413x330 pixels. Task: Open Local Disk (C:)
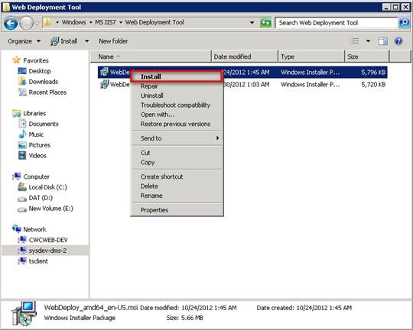[x=47, y=187]
